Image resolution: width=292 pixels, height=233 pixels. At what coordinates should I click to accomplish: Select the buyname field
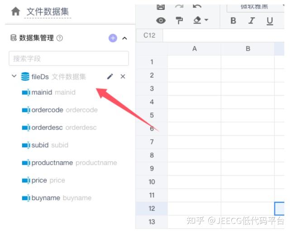coord(57,198)
